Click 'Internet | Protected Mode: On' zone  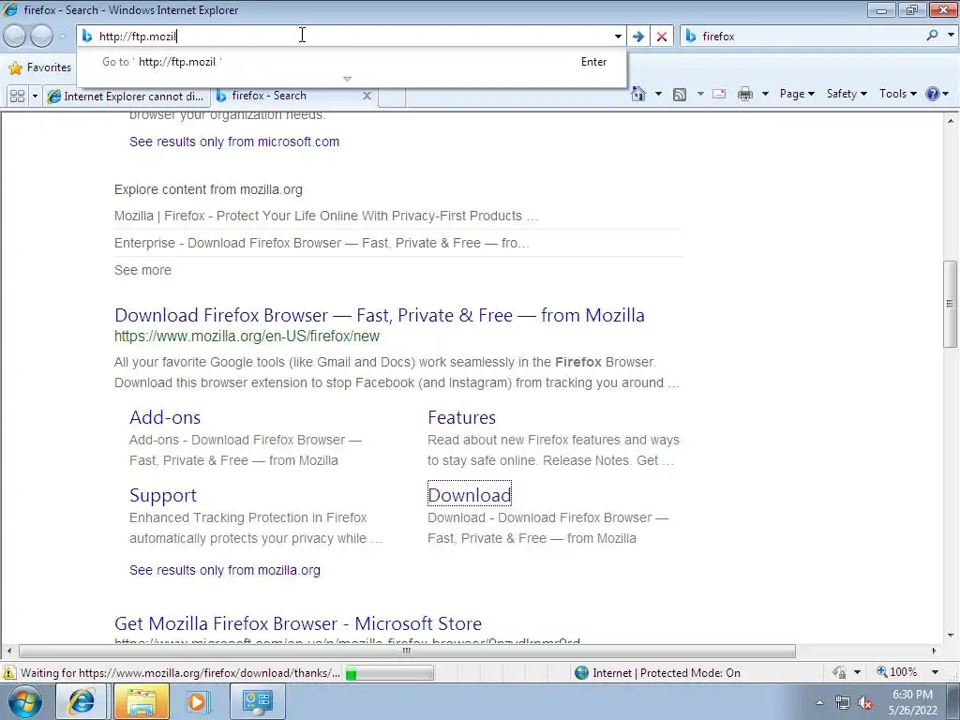pos(657,673)
